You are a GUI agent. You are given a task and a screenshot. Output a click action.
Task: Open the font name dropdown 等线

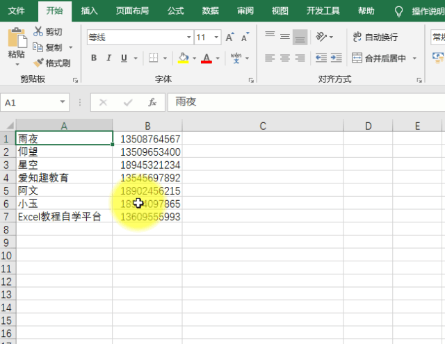tap(188, 37)
